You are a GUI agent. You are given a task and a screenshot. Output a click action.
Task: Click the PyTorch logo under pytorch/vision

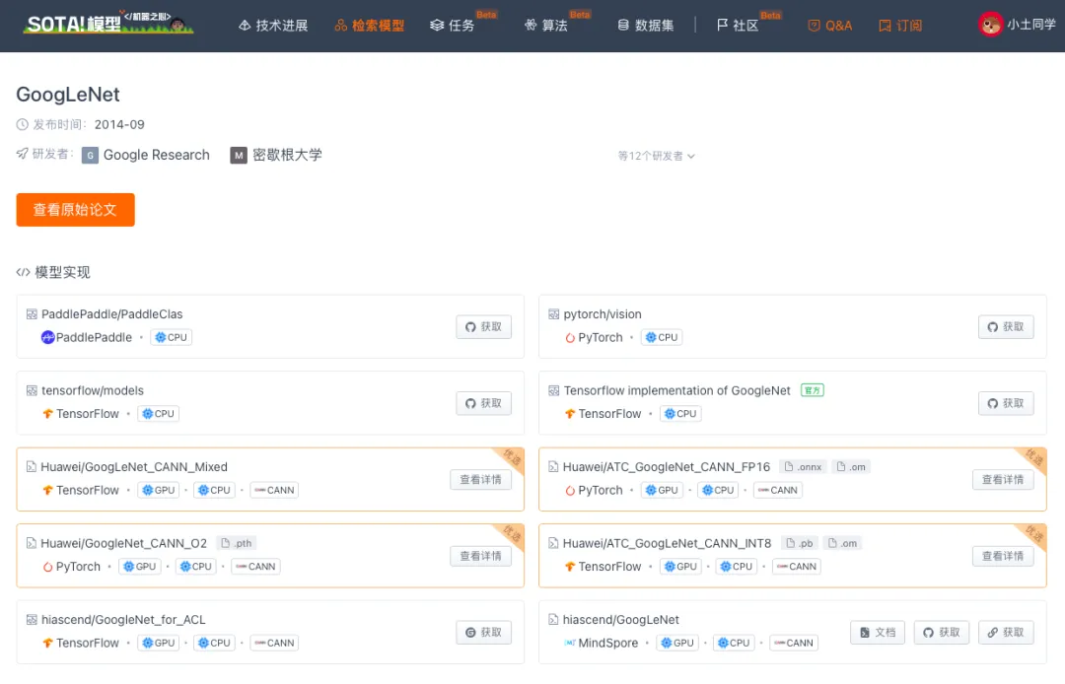pyautogui.click(x=570, y=337)
